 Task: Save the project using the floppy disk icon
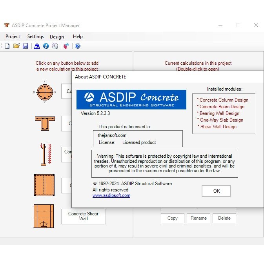[25, 46]
